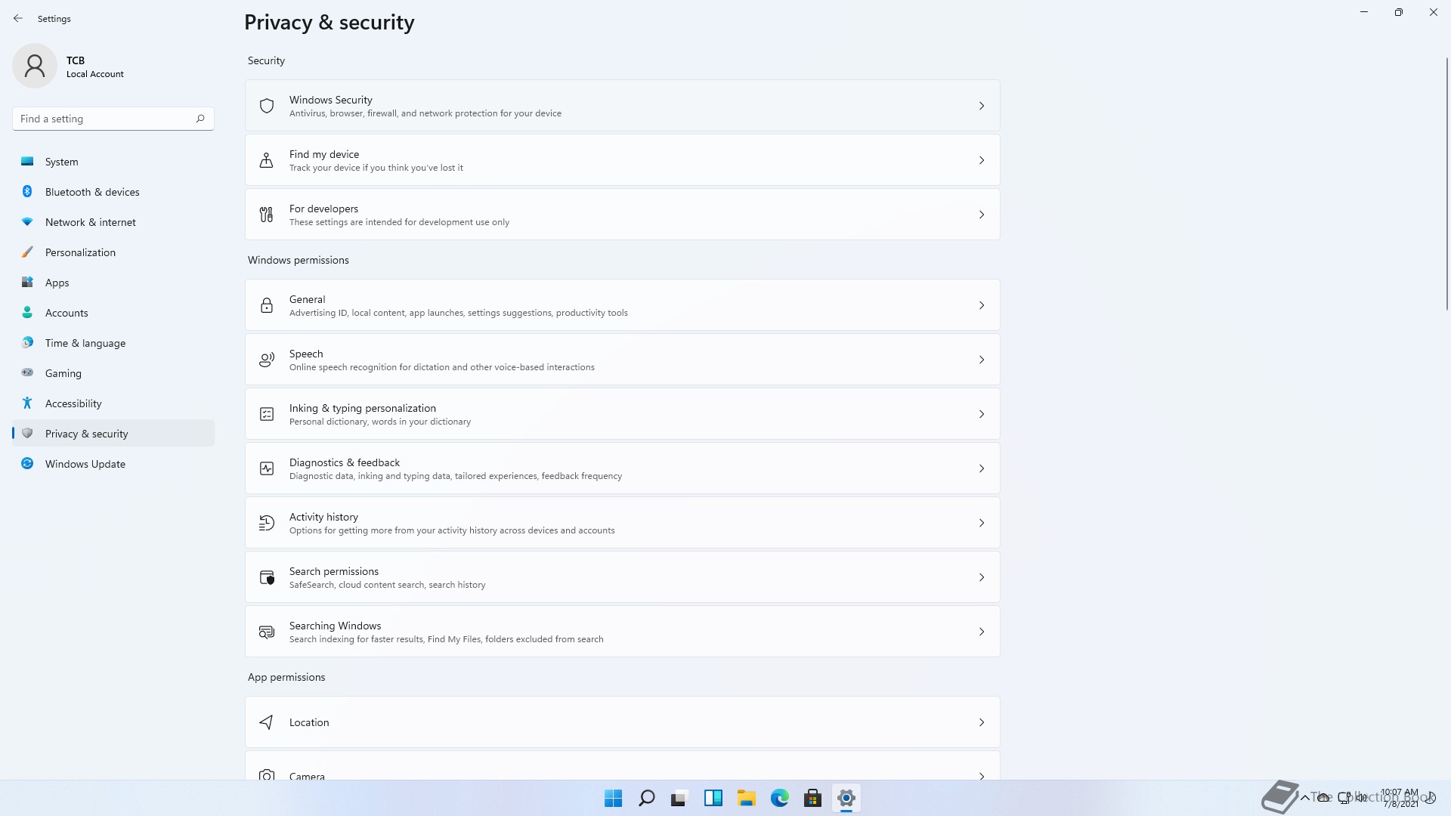Click the For developers tools icon

267,215
